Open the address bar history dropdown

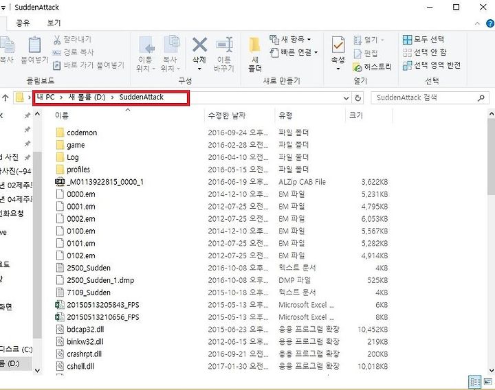346,98
